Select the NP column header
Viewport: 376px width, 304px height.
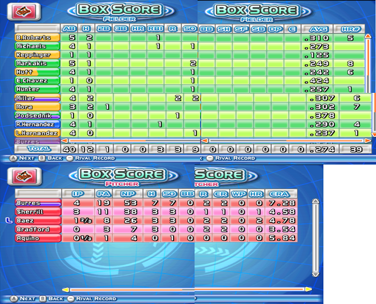[x=128, y=194]
